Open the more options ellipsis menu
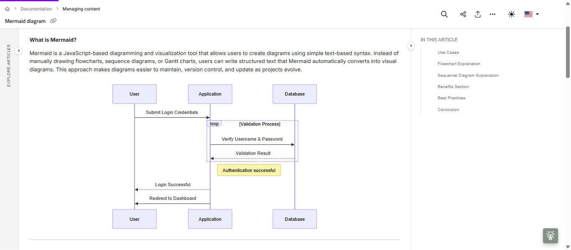The image size is (571, 250). (492, 14)
